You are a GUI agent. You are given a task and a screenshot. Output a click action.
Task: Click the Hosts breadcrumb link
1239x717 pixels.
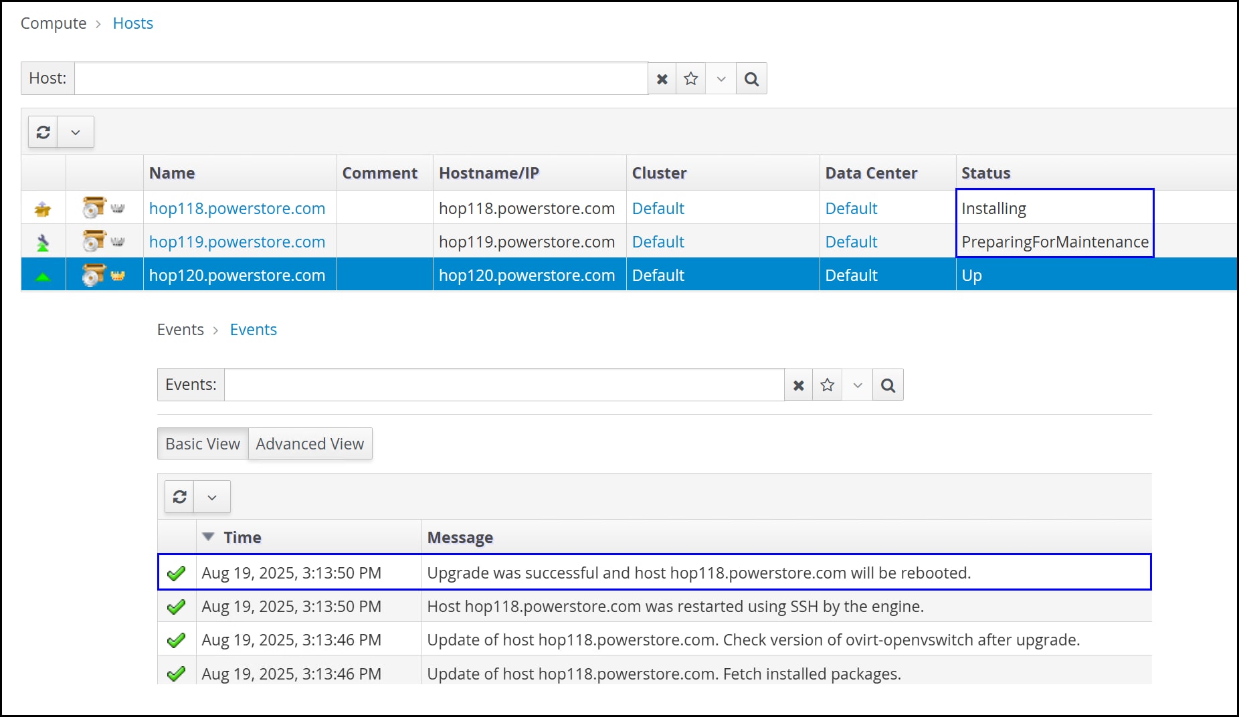tap(132, 23)
